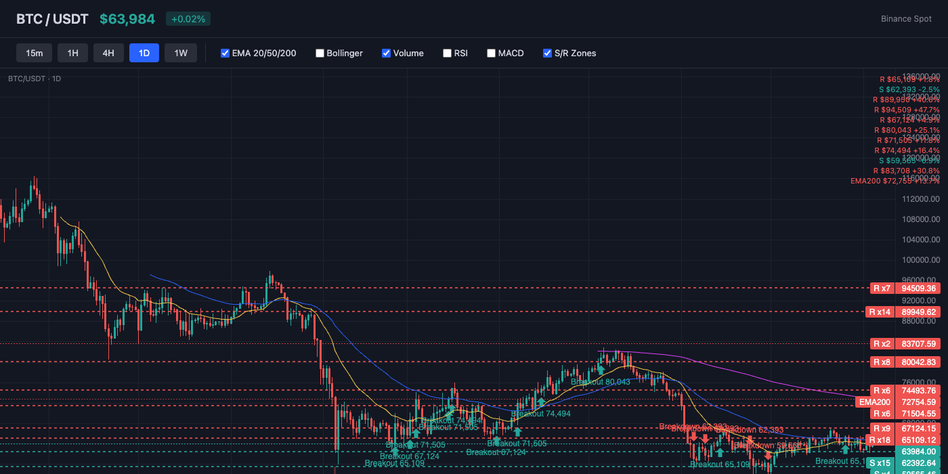Uncheck the Volume indicator
Screen dimensions: 948x474
pos(386,53)
